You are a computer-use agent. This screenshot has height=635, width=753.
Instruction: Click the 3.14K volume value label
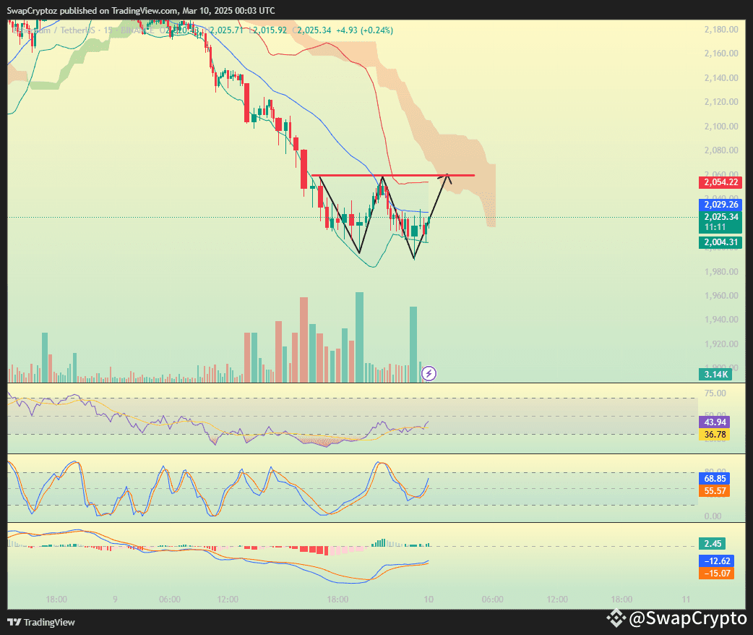[x=715, y=375]
